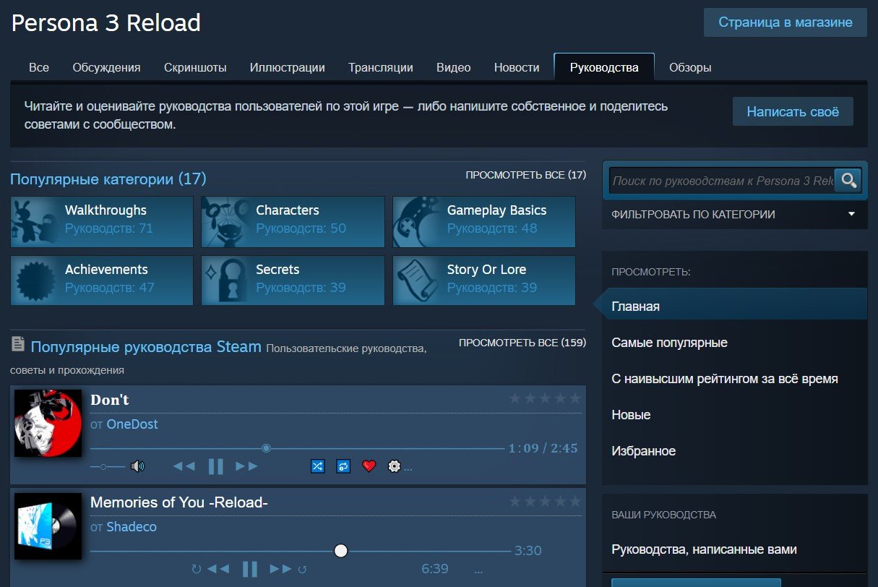Switch to the Обзоры tab
The image size is (878, 587).
pyautogui.click(x=689, y=67)
